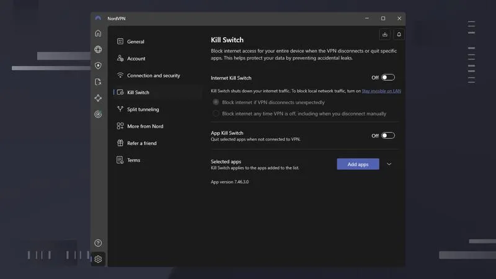Click the More from Nord grid icon

pyautogui.click(x=120, y=126)
